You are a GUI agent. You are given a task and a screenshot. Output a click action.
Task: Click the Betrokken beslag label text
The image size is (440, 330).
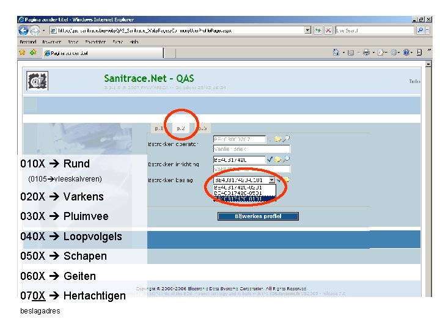(x=170, y=180)
